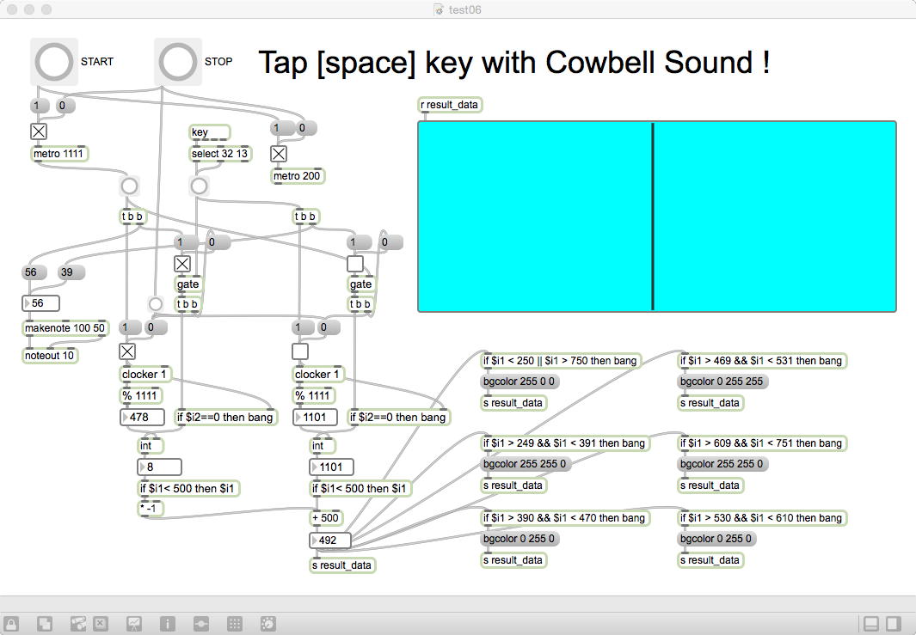This screenshot has width=916, height=635.
Task: Toggle the bottom pane layout icon
Action: [871, 623]
